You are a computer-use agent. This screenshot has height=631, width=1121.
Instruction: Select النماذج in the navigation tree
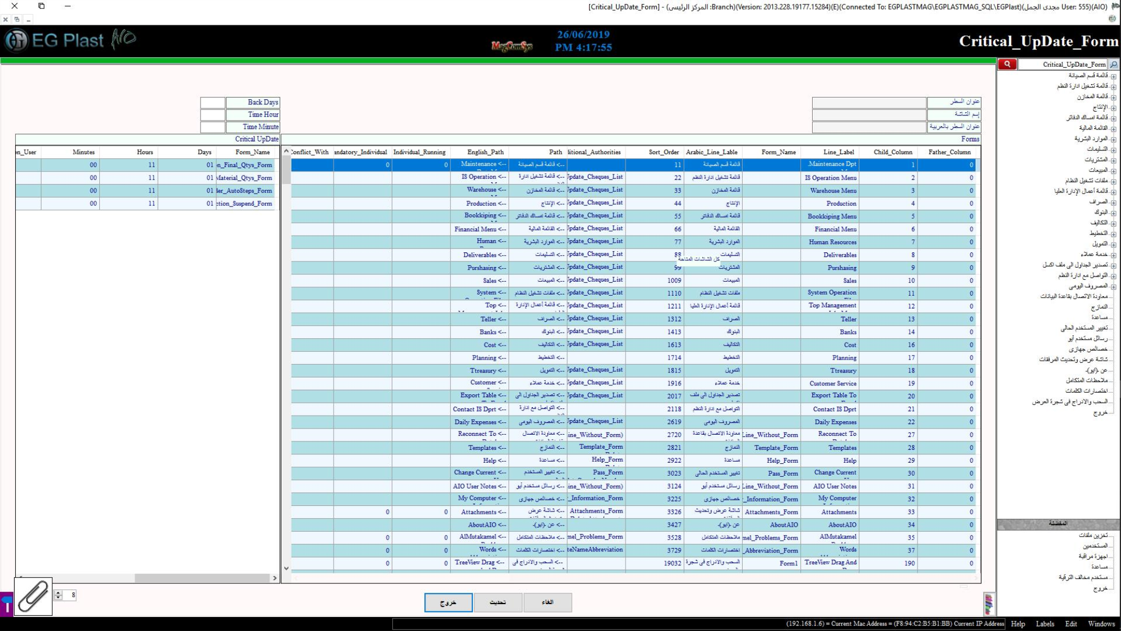click(1099, 307)
